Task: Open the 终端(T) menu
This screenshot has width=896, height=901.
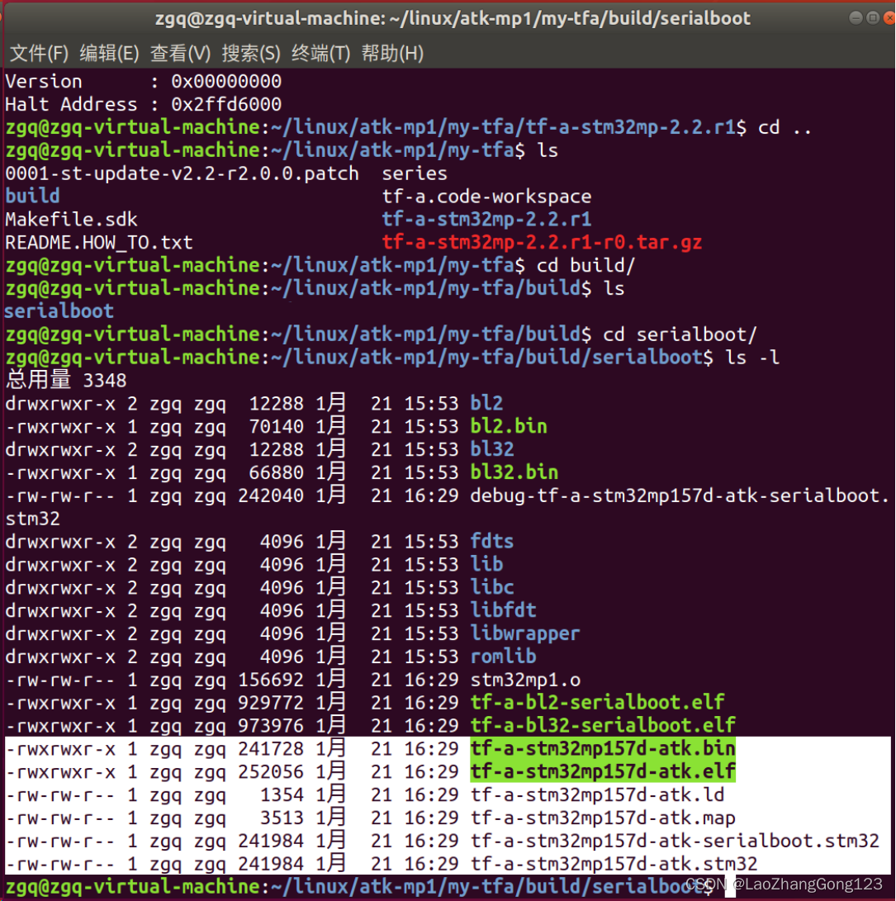Action: tap(321, 53)
